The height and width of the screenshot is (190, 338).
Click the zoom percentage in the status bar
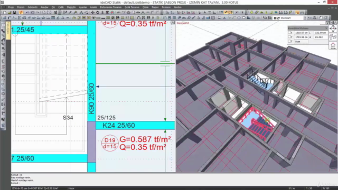[x=326, y=188]
